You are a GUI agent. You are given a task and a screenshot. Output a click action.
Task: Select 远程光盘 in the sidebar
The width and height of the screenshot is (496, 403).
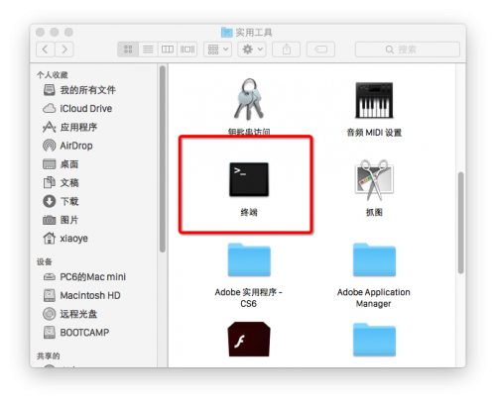(70, 314)
